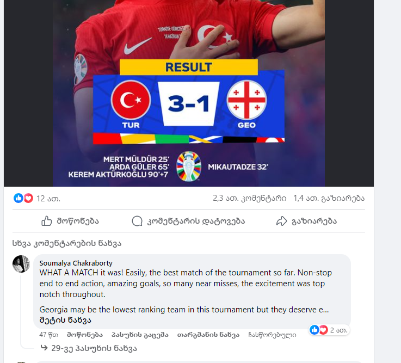View the edit history via ჩასწორებული

tap(272, 335)
